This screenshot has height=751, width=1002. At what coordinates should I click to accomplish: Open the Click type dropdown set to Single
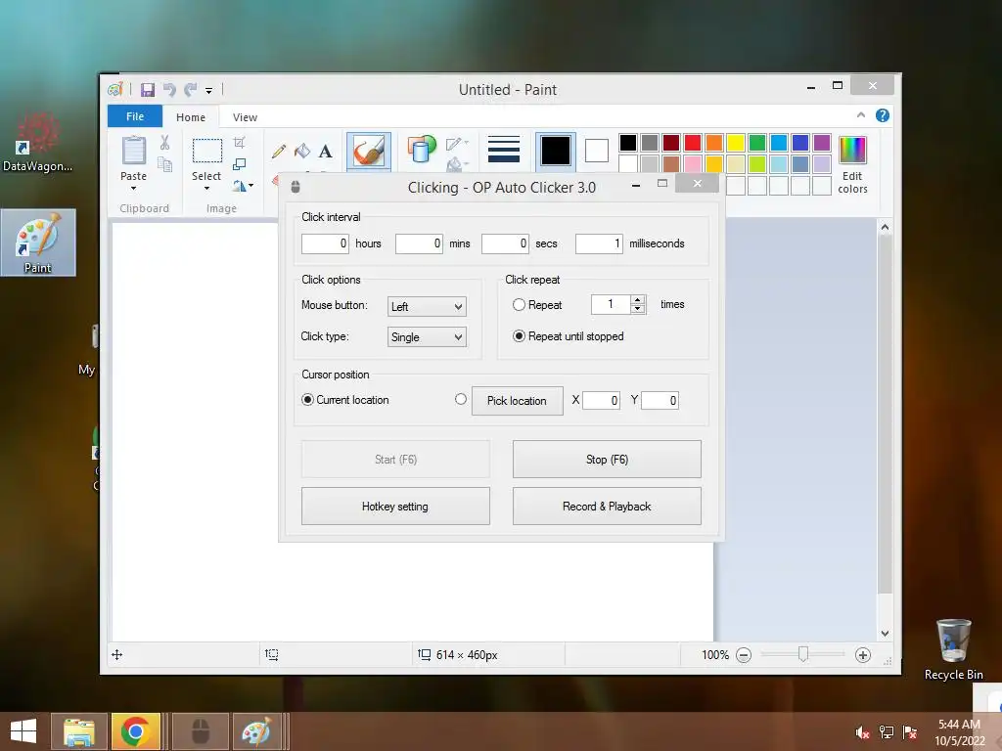pyautogui.click(x=427, y=337)
